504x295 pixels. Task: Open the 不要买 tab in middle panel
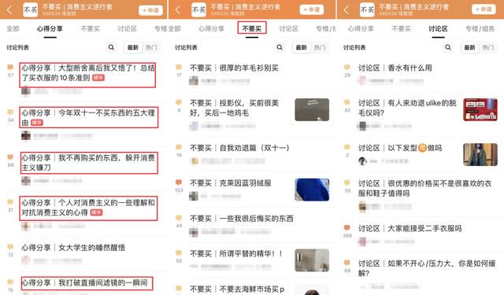pyautogui.click(x=252, y=28)
